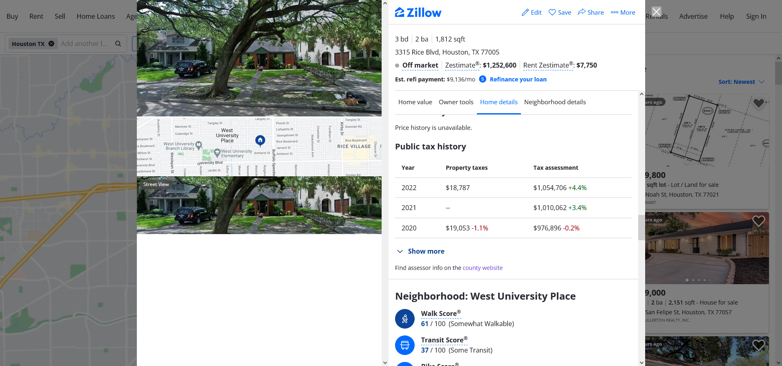Screen dimensions: 782x366
Task: Open the main house photo
Action: 259,58
